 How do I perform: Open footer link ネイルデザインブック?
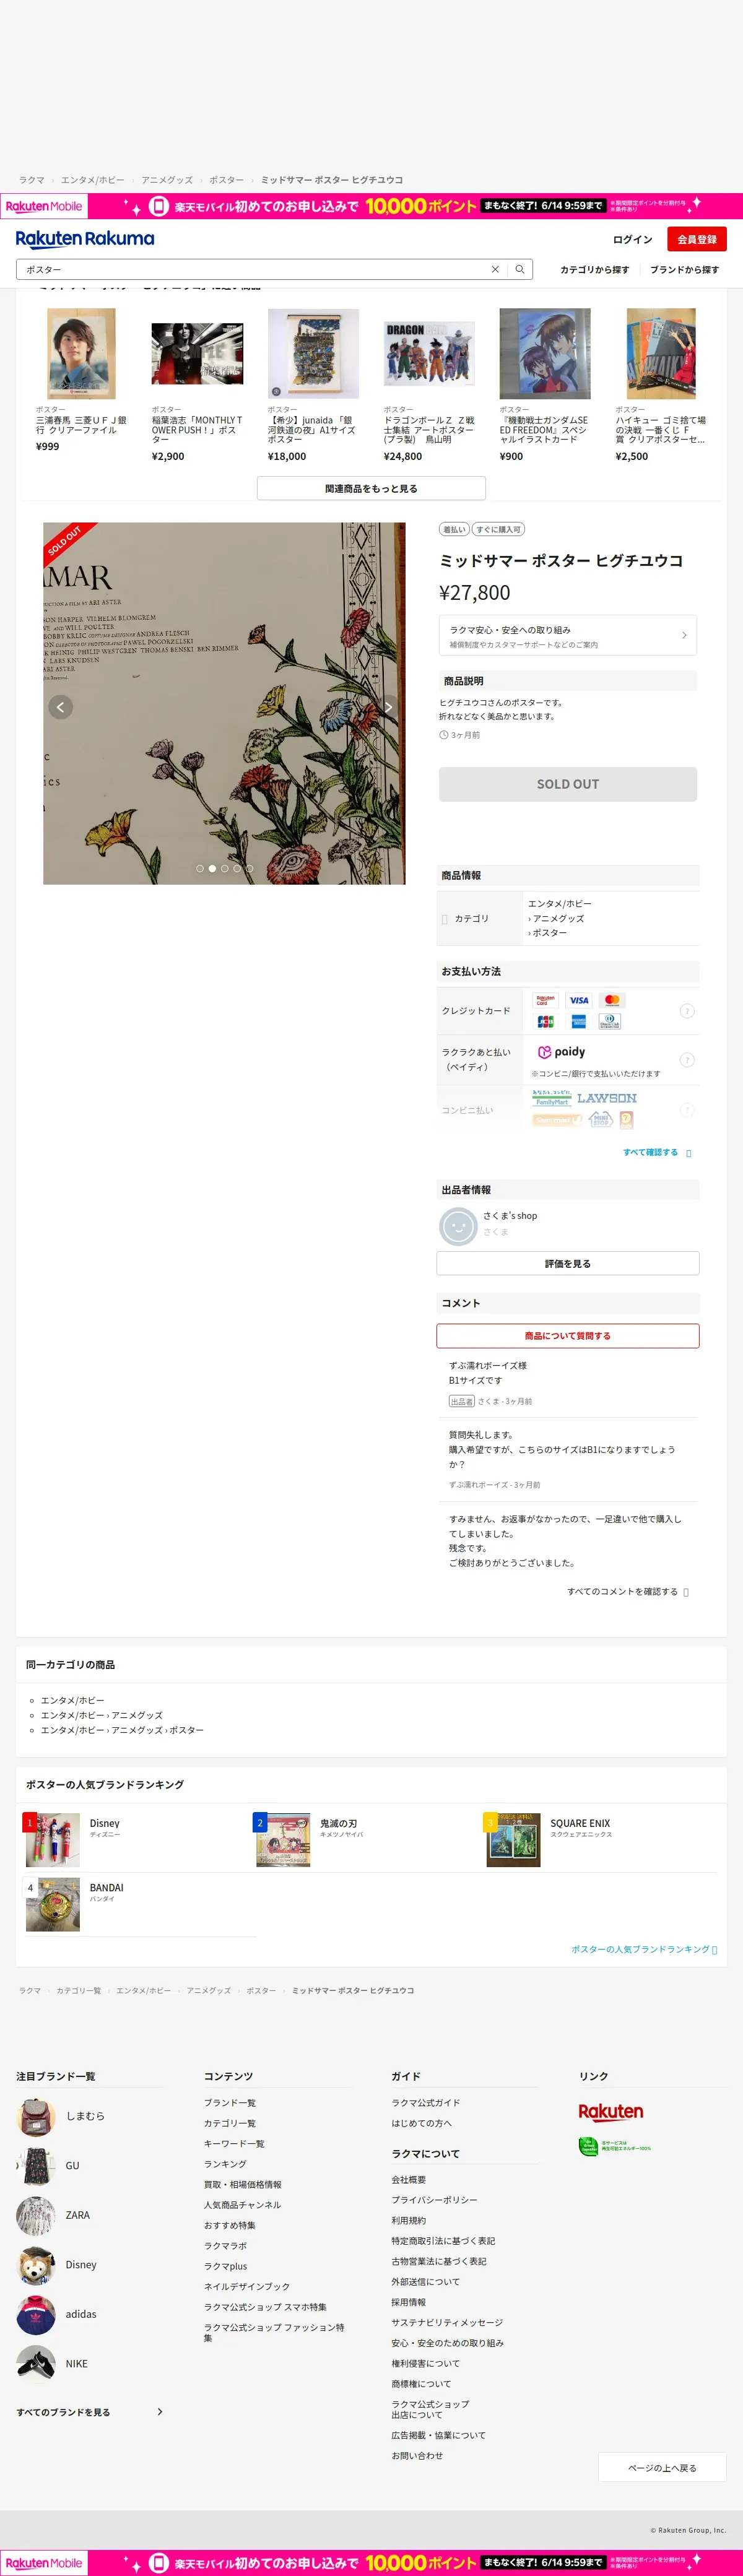[x=247, y=2286]
